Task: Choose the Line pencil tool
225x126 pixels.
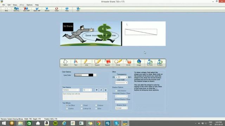Action: pos(86,63)
